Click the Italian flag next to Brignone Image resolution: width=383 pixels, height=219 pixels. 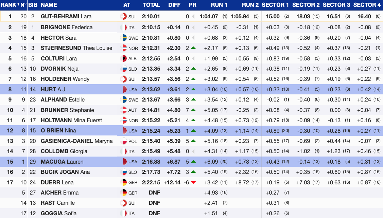124,28
